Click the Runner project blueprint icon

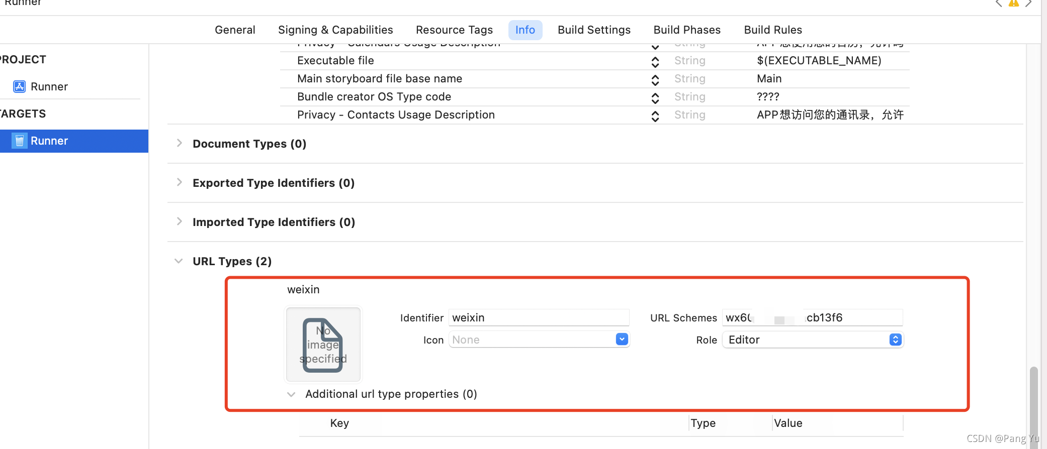tap(19, 86)
